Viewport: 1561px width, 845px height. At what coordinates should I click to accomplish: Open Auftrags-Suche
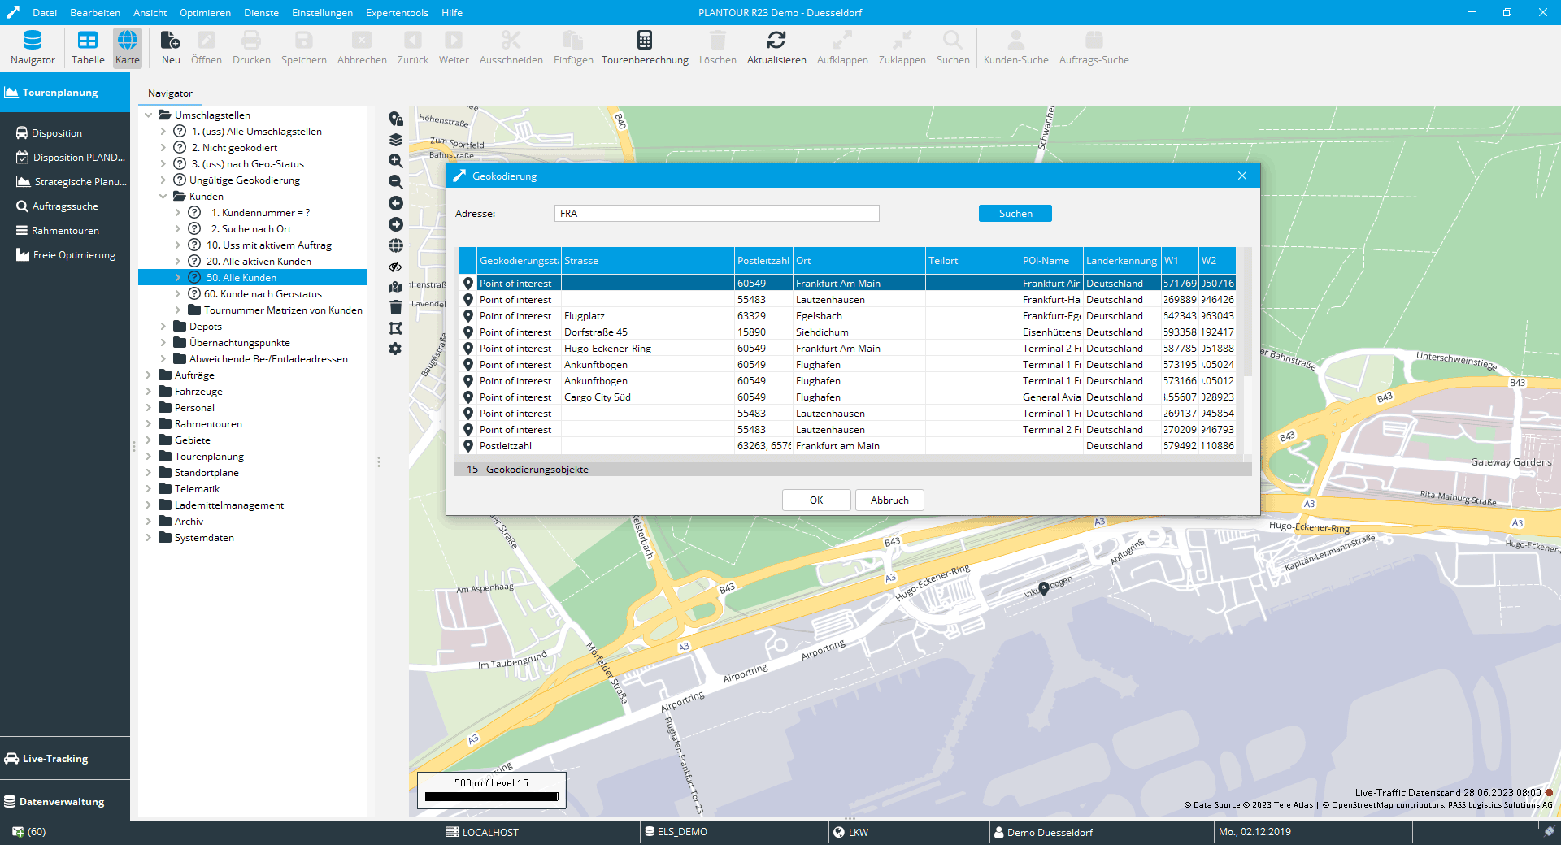click(1094, 47)
